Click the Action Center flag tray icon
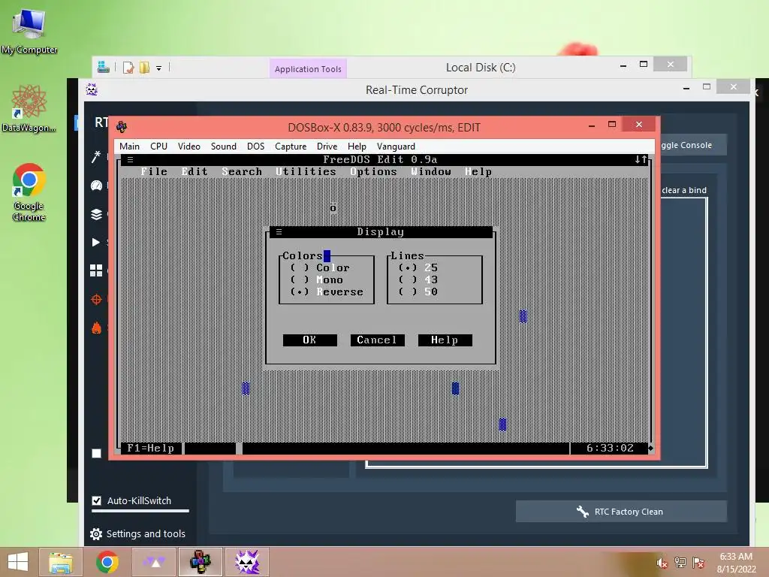This screenshot has height=577, width=769. tap(698, 563)
